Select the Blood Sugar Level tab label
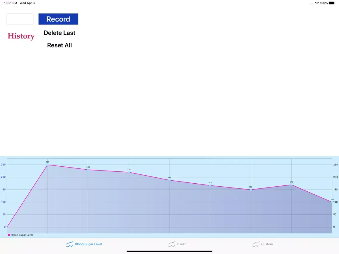 (88, 244)
